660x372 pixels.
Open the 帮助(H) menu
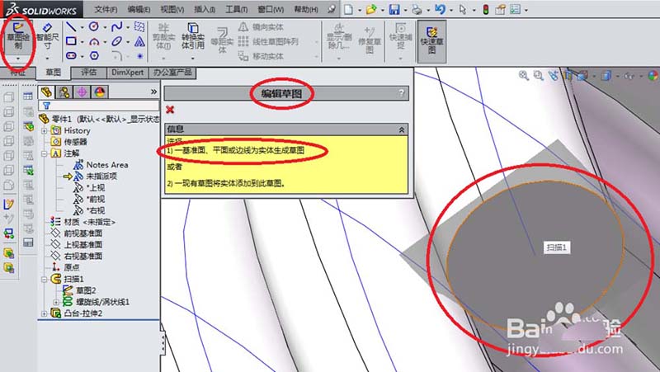click(x=306, y=9)
